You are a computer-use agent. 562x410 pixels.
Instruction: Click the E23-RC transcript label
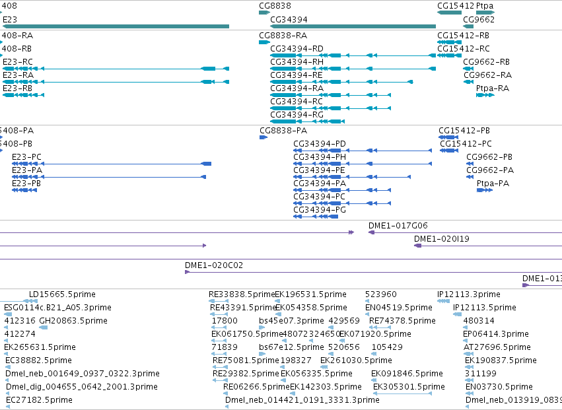pos(18,62)
